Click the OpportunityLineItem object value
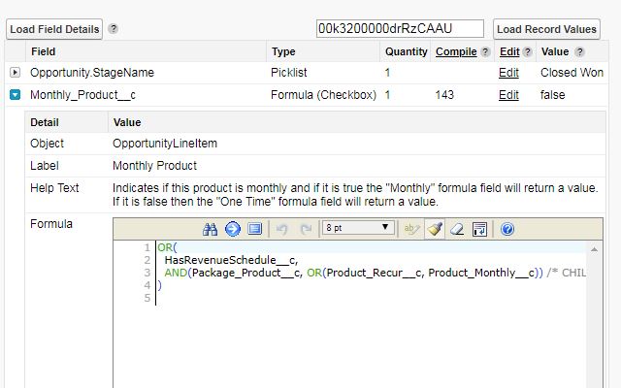Image resolution: width=621 pixels, height=388 pixels. tap(165, 144)
